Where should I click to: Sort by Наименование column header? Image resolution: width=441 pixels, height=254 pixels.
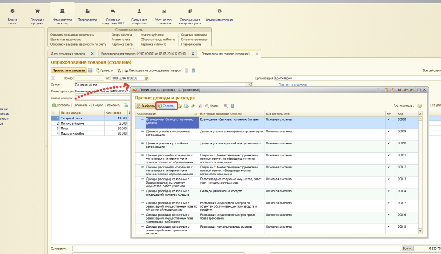[167, 114]
